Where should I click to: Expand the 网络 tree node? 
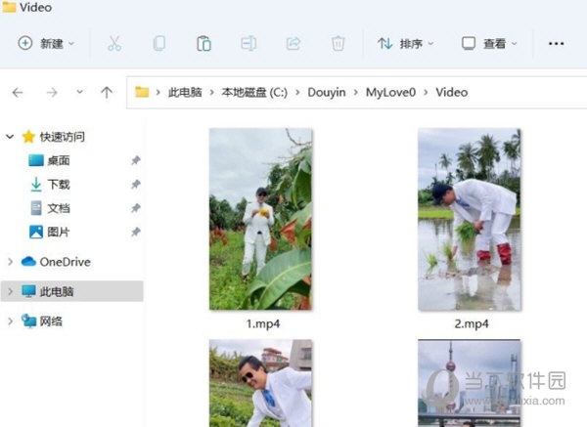[x=10, y=321]
